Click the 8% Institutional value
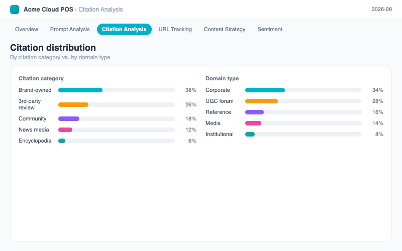The image size is (402, 251). 379,134
